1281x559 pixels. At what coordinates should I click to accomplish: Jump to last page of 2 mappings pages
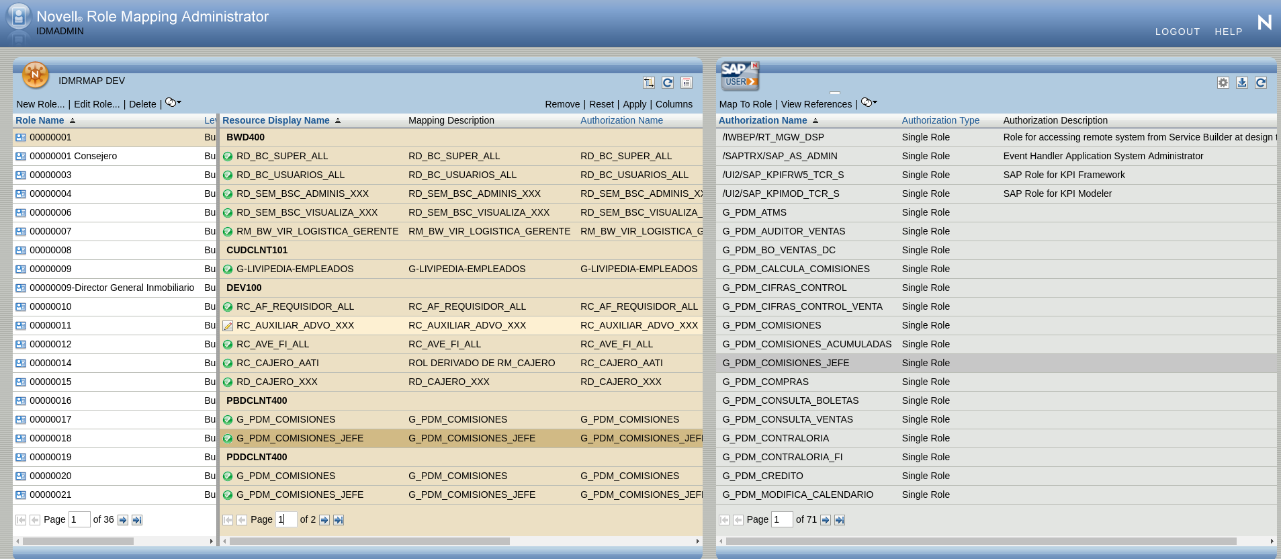coord(339,520)
